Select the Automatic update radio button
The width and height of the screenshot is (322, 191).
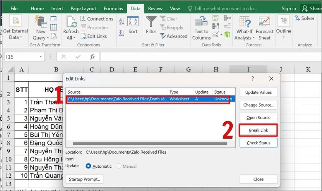(88, 166)
